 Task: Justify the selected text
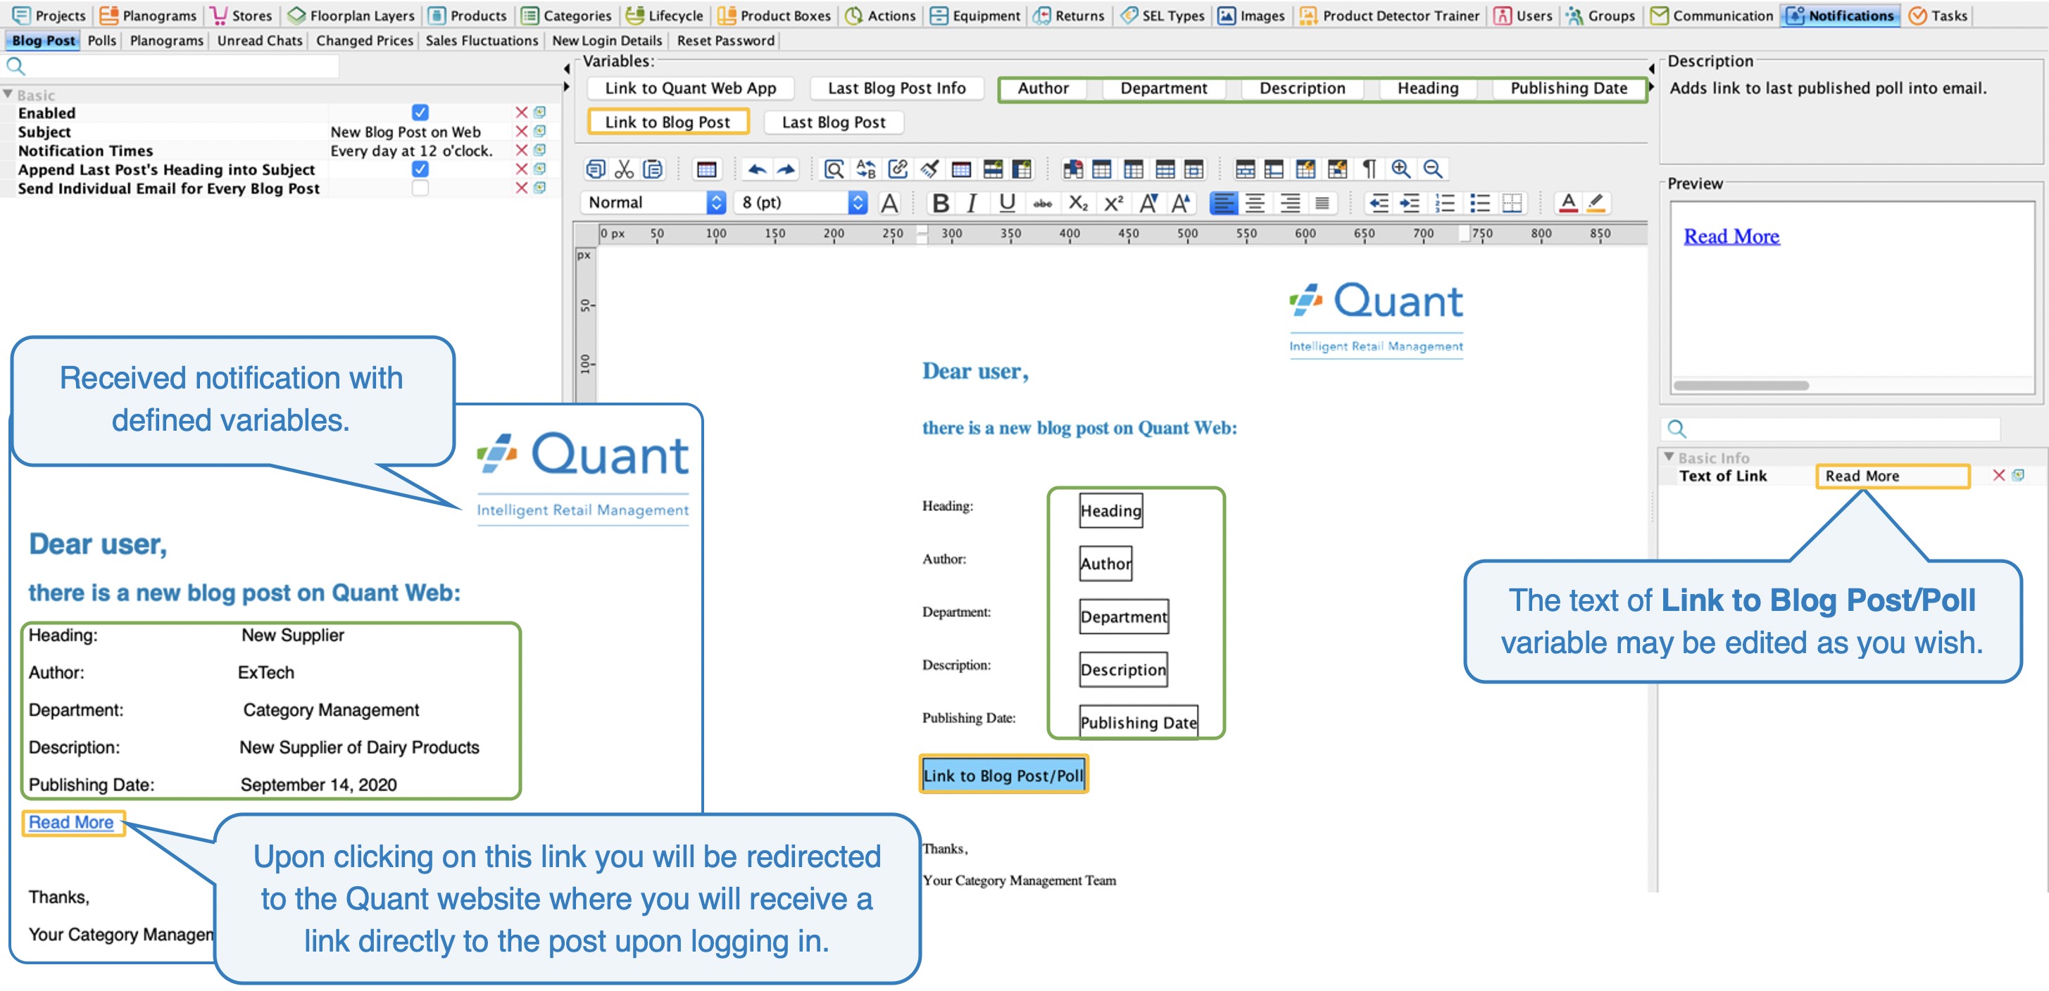point(1322,203)
